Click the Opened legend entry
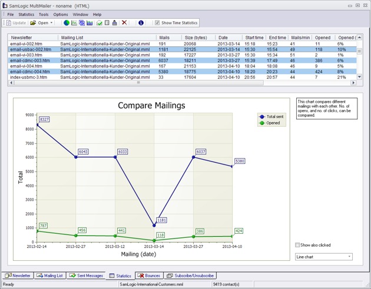 (x=270, y=123)
